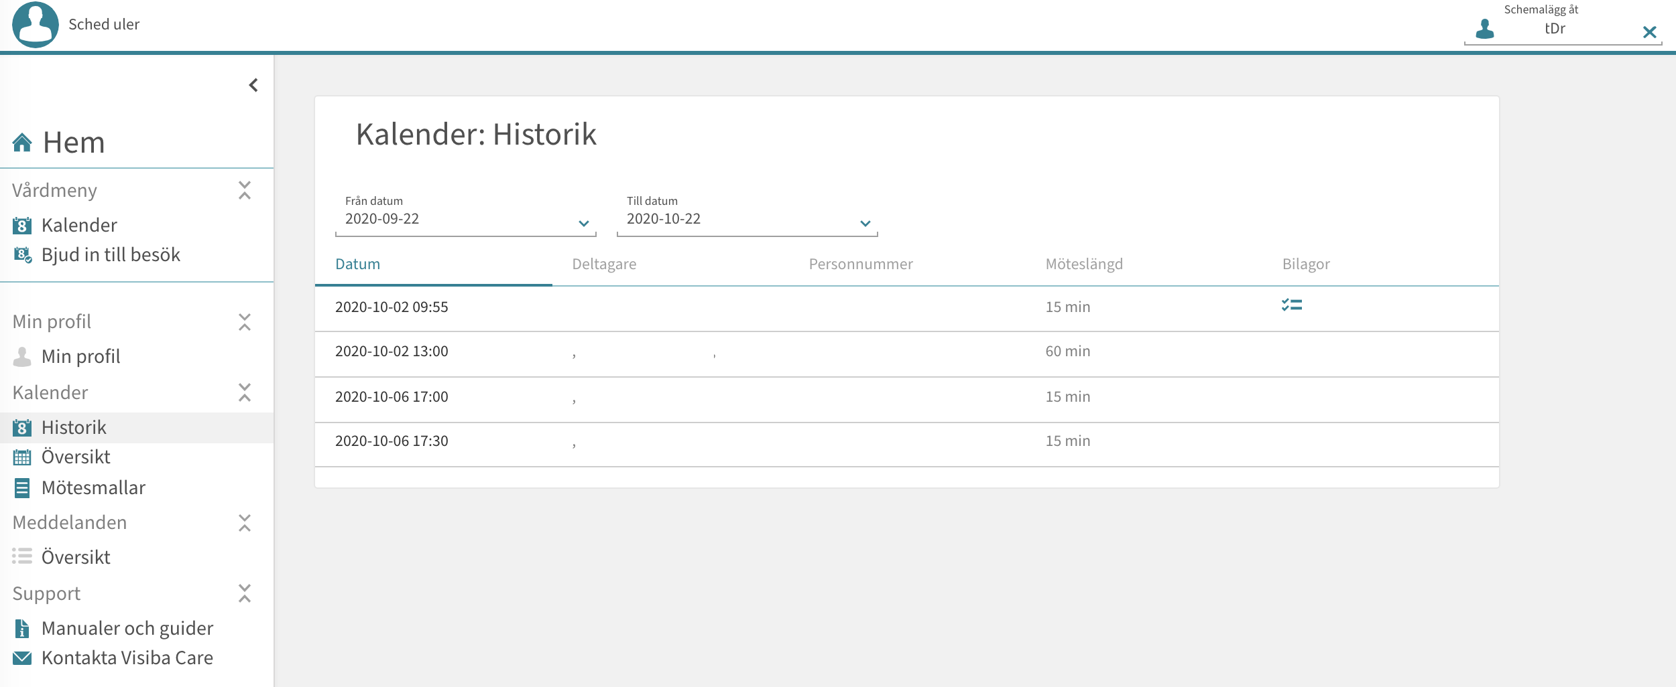Open the Min profil menu item

[81, 357]
